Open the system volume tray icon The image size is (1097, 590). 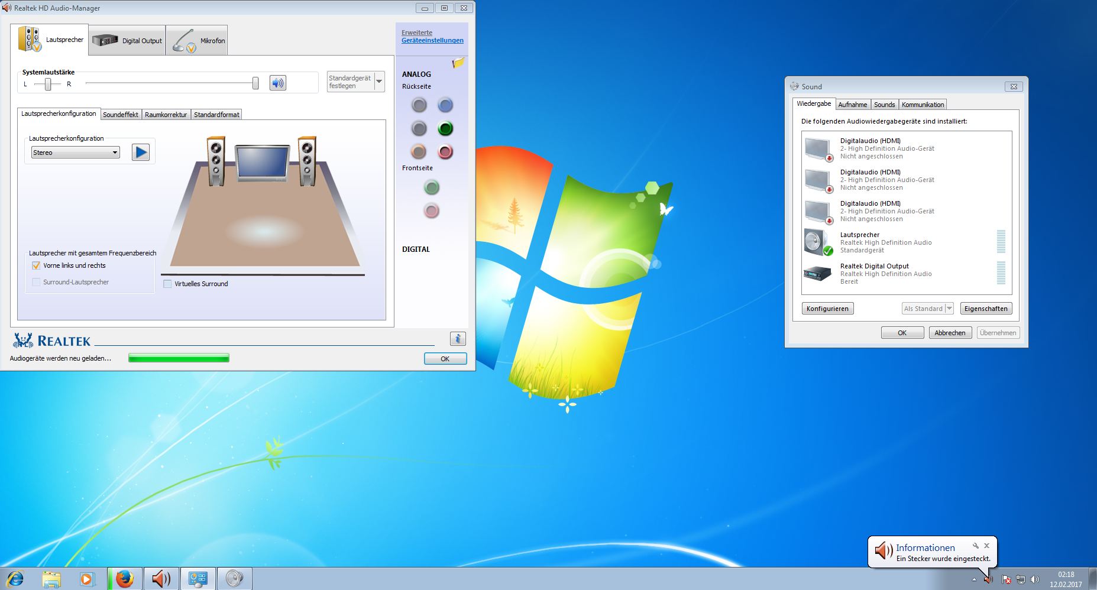tap(1034, 580)
